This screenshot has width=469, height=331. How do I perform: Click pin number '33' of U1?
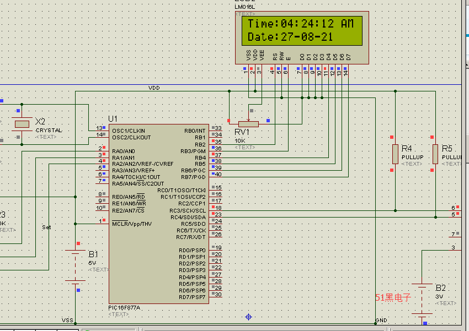(x=218, y=128)
